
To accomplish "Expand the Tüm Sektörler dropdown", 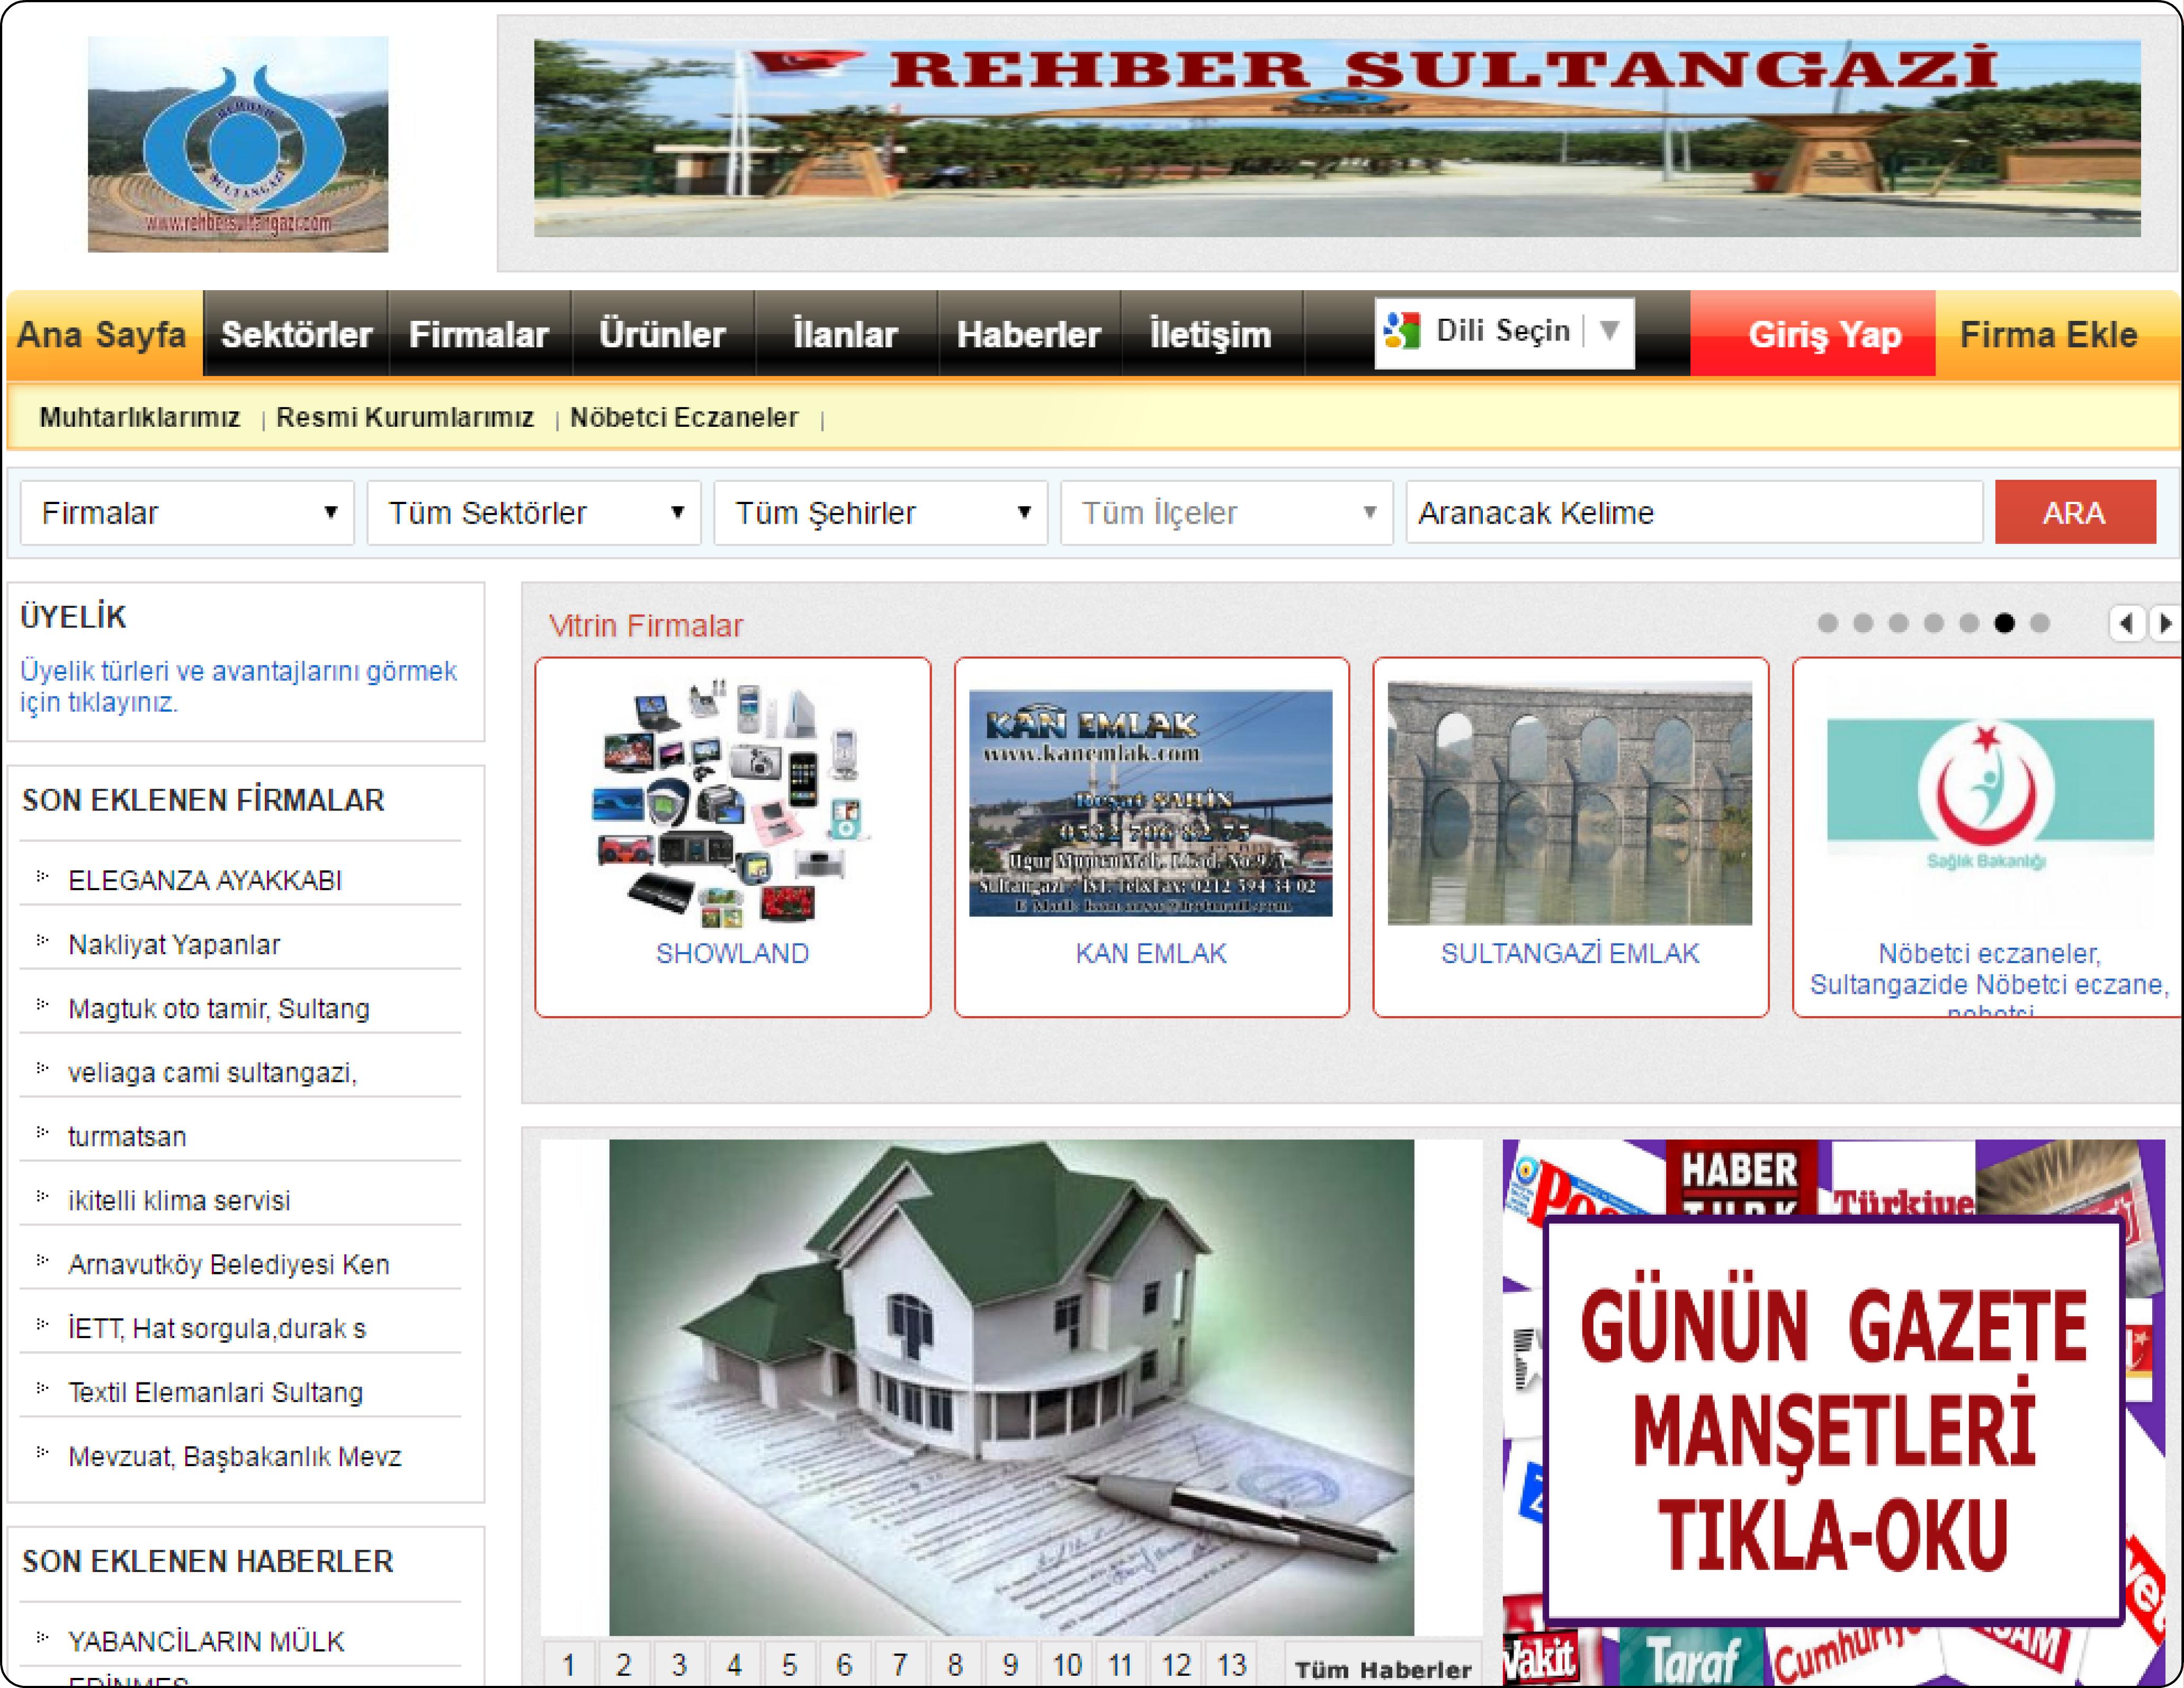I will pyautogui.click(x=534, y=513).
